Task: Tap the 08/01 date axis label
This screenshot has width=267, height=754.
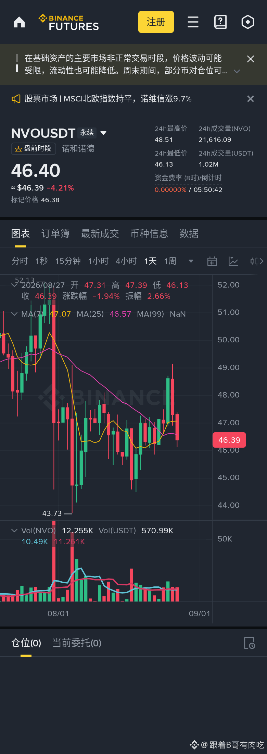Action: [58, 613]
